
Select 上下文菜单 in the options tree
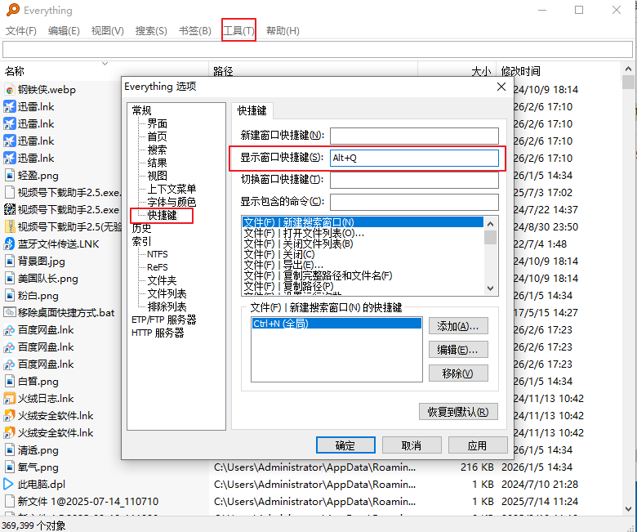pyautogui.click(x=171, y=189)
